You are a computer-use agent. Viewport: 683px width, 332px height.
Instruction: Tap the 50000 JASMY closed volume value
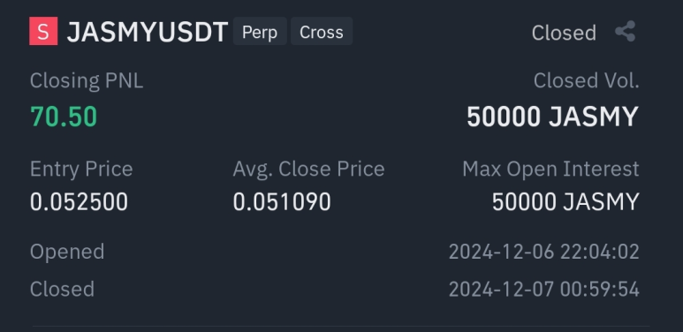coord(553,117)
